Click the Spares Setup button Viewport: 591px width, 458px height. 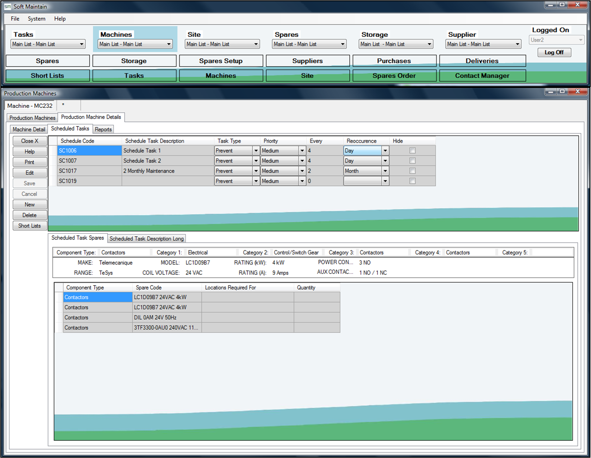tap(221, 61)
